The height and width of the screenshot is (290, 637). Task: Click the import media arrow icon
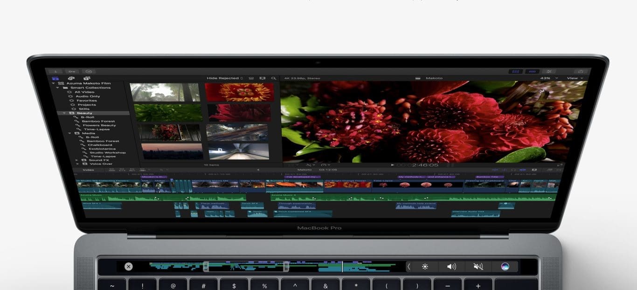(55, 71)
